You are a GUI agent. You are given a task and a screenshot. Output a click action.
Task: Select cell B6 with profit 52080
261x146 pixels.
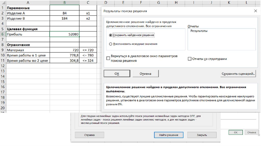point(64,34)
